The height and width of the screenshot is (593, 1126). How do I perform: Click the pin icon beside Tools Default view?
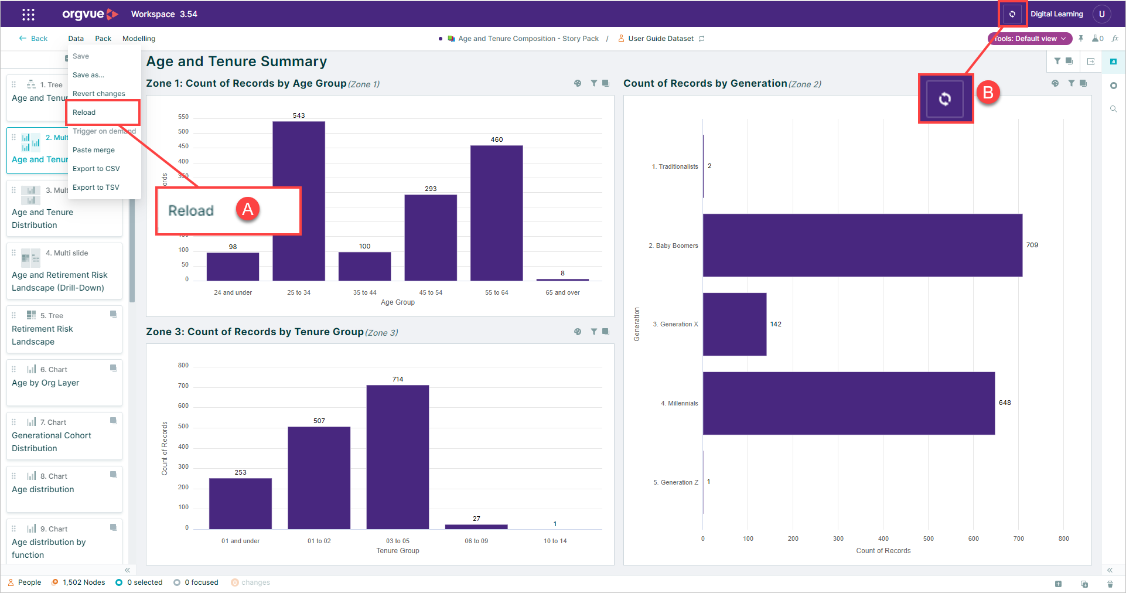[1081, 39]
